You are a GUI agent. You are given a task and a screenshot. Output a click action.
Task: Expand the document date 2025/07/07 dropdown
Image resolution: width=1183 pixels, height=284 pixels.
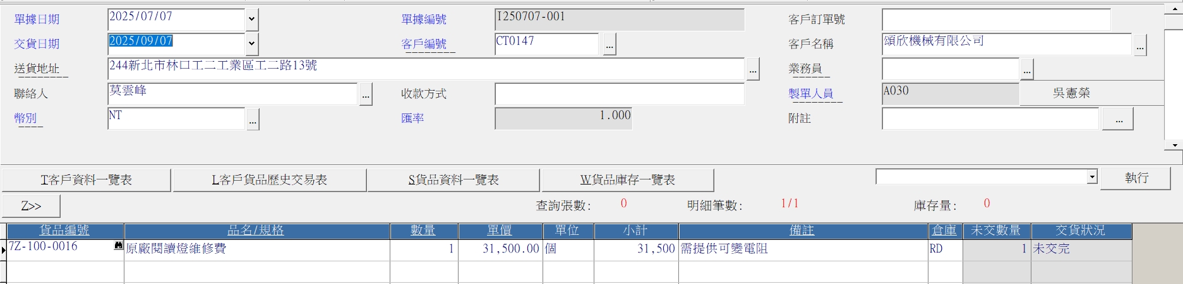click(x=251, y=20)
